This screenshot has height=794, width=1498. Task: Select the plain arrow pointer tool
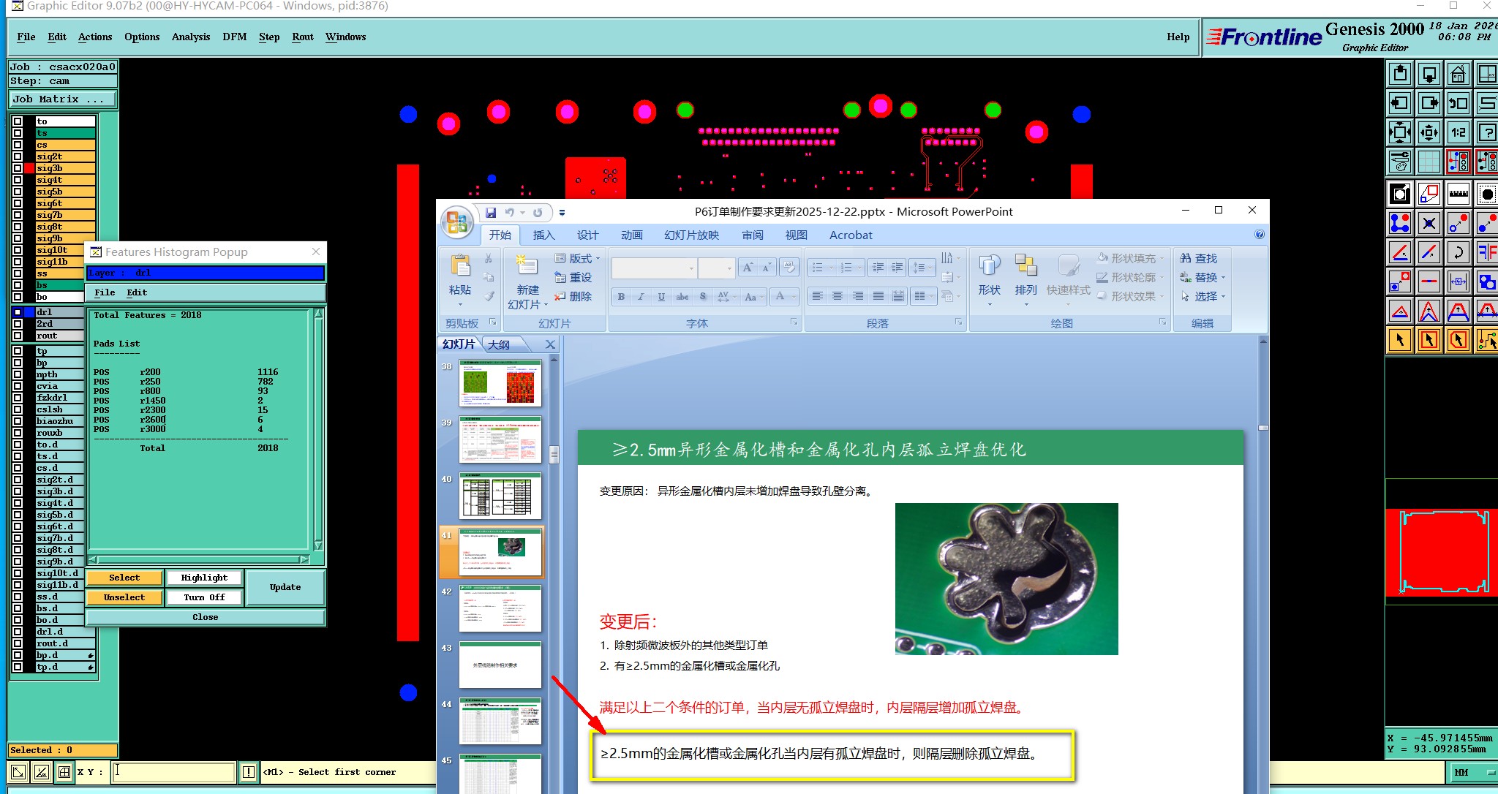click(x=1399, y=340)
